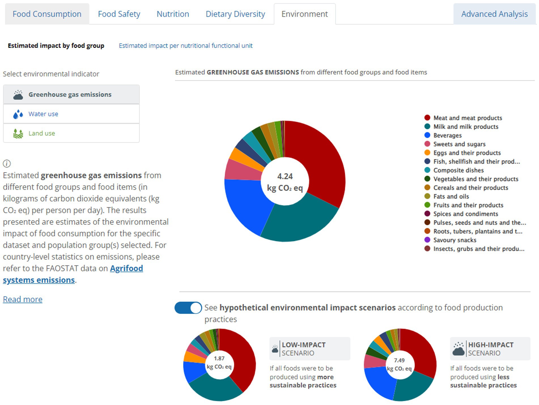Select the Nutrition tab
This screenshot has width=539, height=405.
pos(173,14)
